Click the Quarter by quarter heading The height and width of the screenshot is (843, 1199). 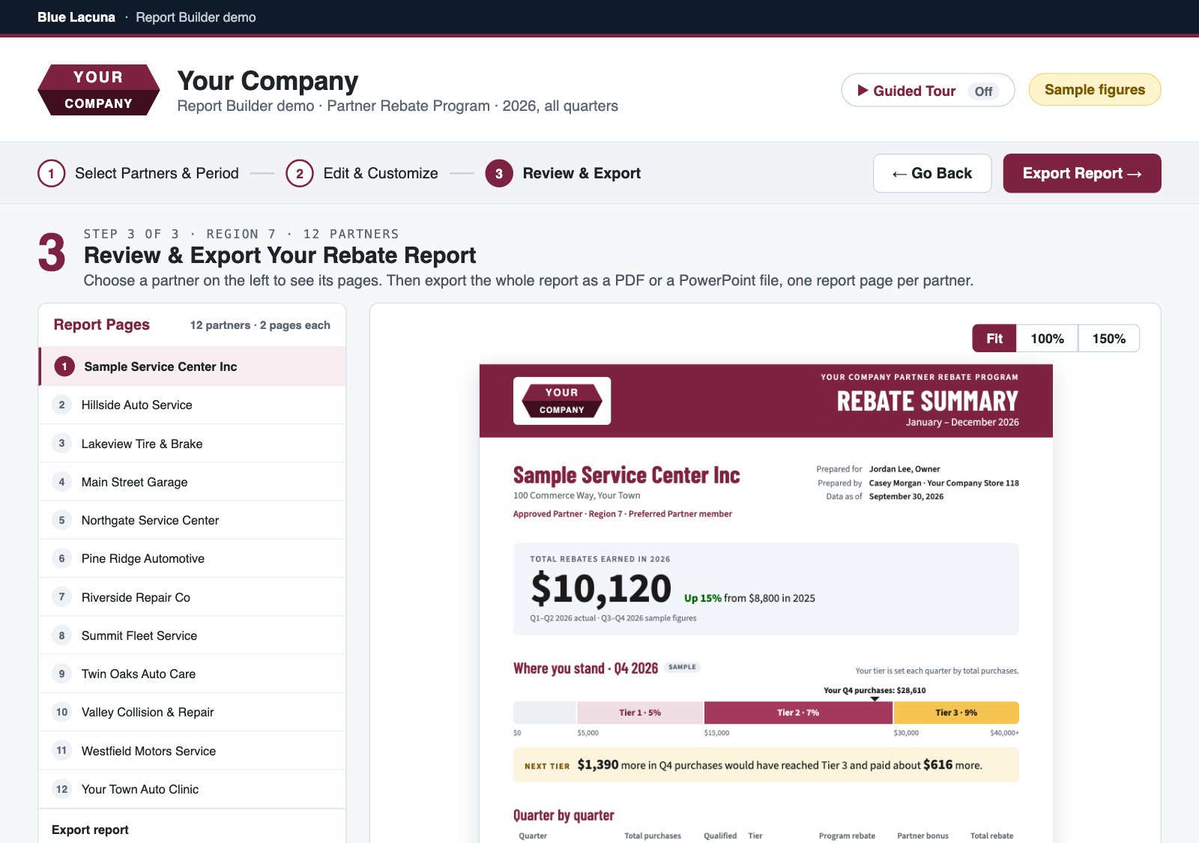564,815
